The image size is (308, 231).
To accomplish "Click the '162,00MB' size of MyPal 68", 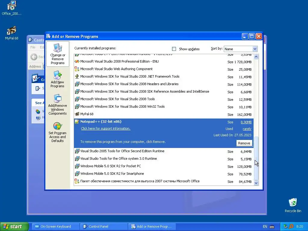I will 244,115.
